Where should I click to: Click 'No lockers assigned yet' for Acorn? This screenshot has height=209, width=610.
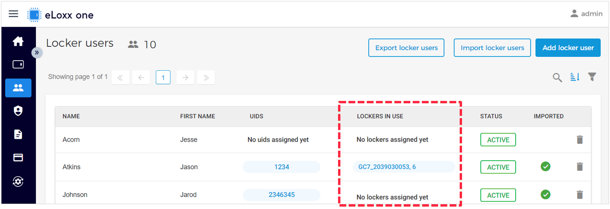(x=393, y=140)
